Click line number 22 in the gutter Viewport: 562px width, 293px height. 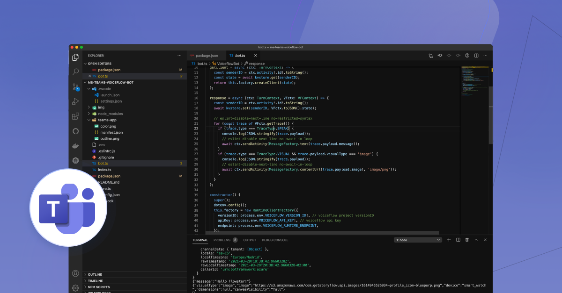pos(196,129)
